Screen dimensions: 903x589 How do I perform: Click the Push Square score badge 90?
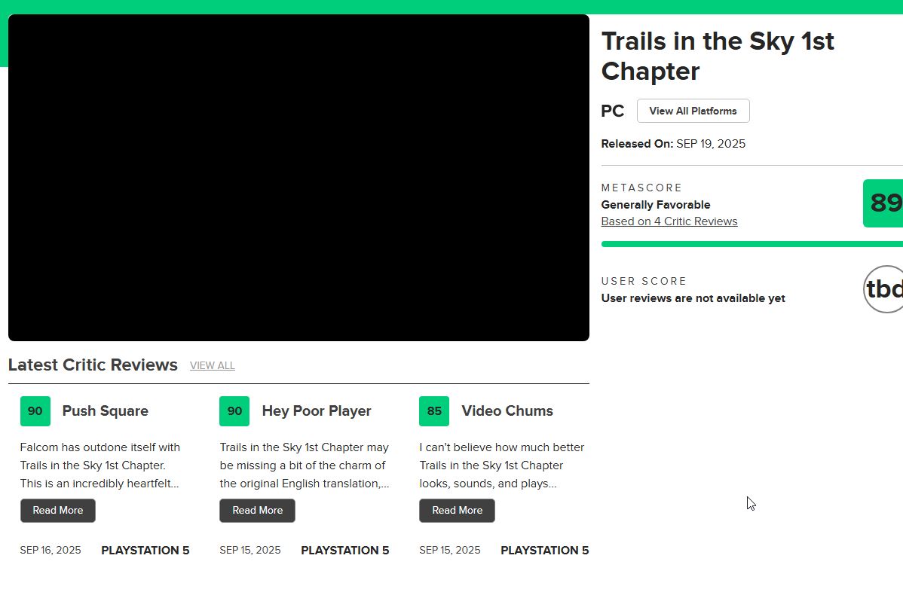35,411
